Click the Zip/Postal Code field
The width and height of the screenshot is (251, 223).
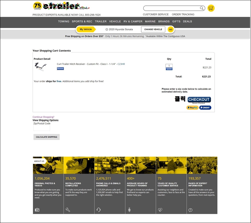coord(42,128)
